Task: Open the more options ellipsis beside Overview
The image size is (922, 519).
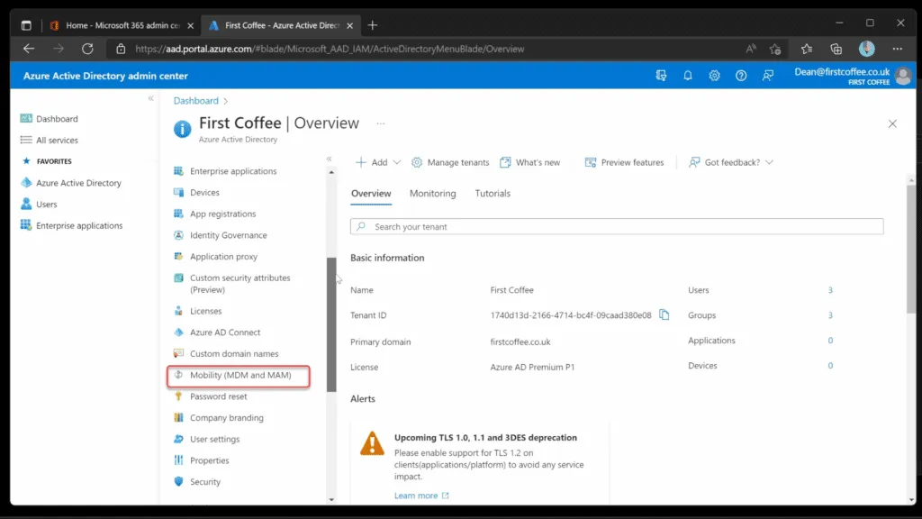Action: click(x=381, y=123)
